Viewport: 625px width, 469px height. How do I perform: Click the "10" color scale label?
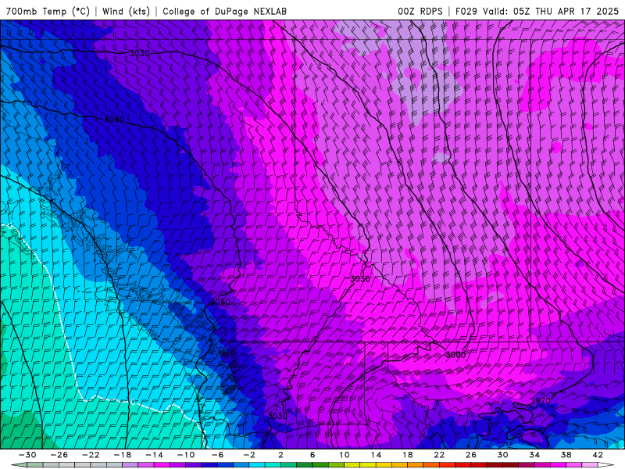[x=345, y=455]
